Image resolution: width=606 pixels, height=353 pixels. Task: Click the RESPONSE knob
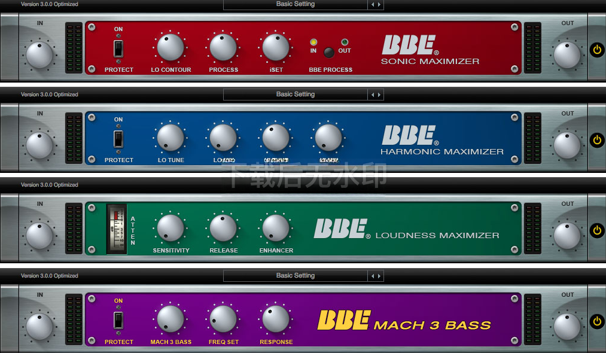[276, 319]
